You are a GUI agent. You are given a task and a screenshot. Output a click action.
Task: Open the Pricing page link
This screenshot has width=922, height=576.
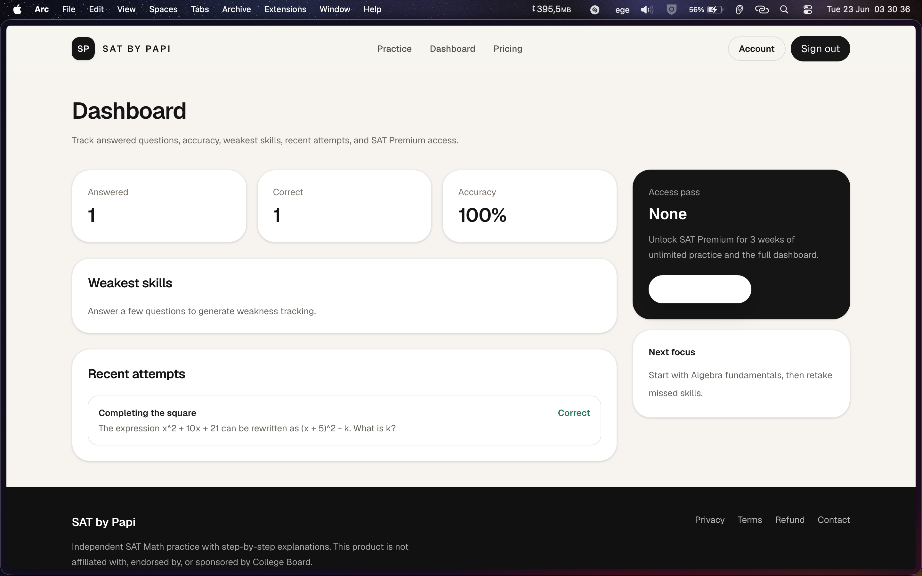(507, 49)
